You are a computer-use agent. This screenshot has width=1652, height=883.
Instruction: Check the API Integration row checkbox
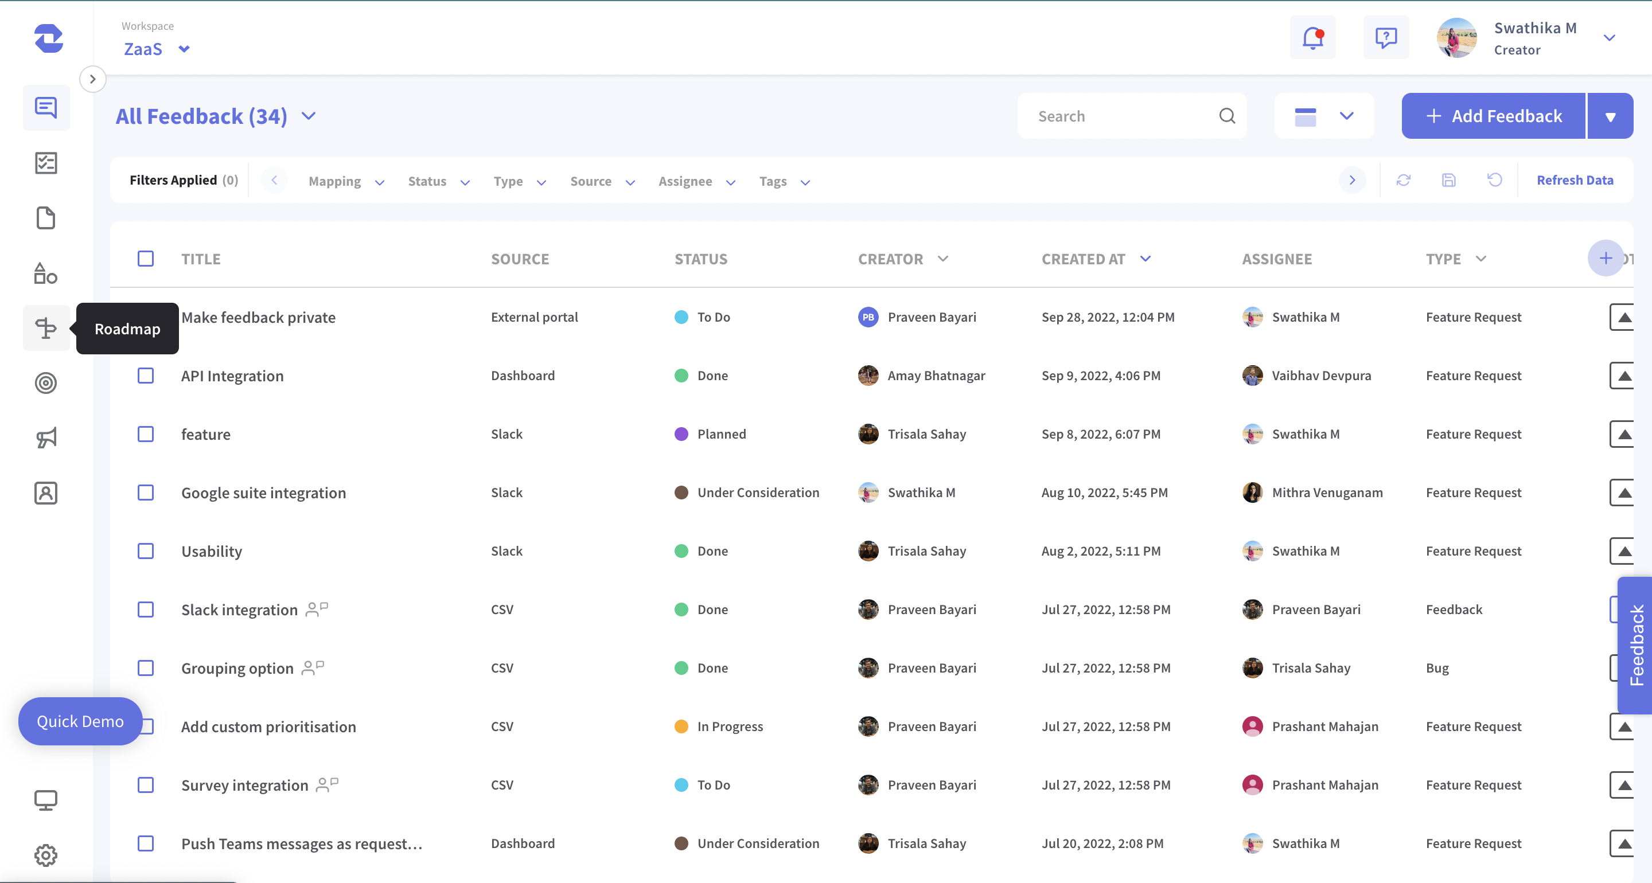tap(146, 376)
